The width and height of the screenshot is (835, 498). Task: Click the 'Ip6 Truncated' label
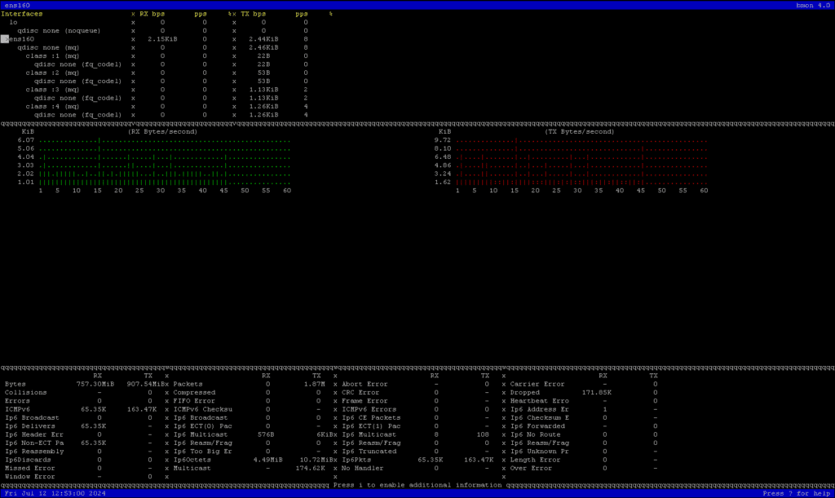coord(369,452)
